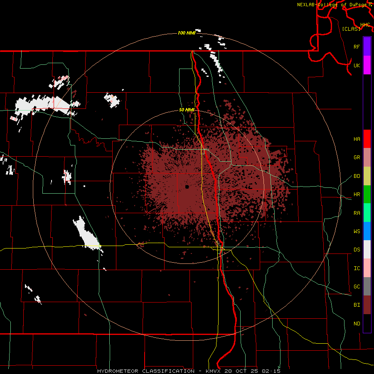Click the [CLAS] units label

pyautogui.click(x=351, y=29)
